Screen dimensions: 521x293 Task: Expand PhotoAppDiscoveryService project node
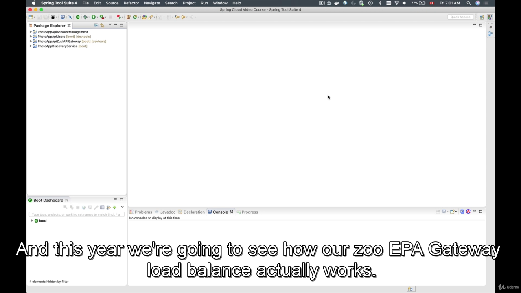click(x=31, y=46)
